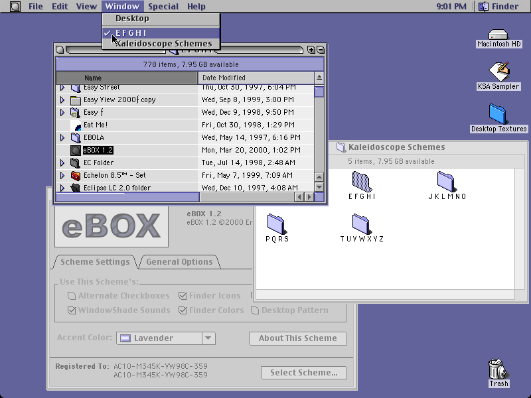531x398 pixels.
Task: Sort list by Date Modified column header
Action: (x=256, y=78)
